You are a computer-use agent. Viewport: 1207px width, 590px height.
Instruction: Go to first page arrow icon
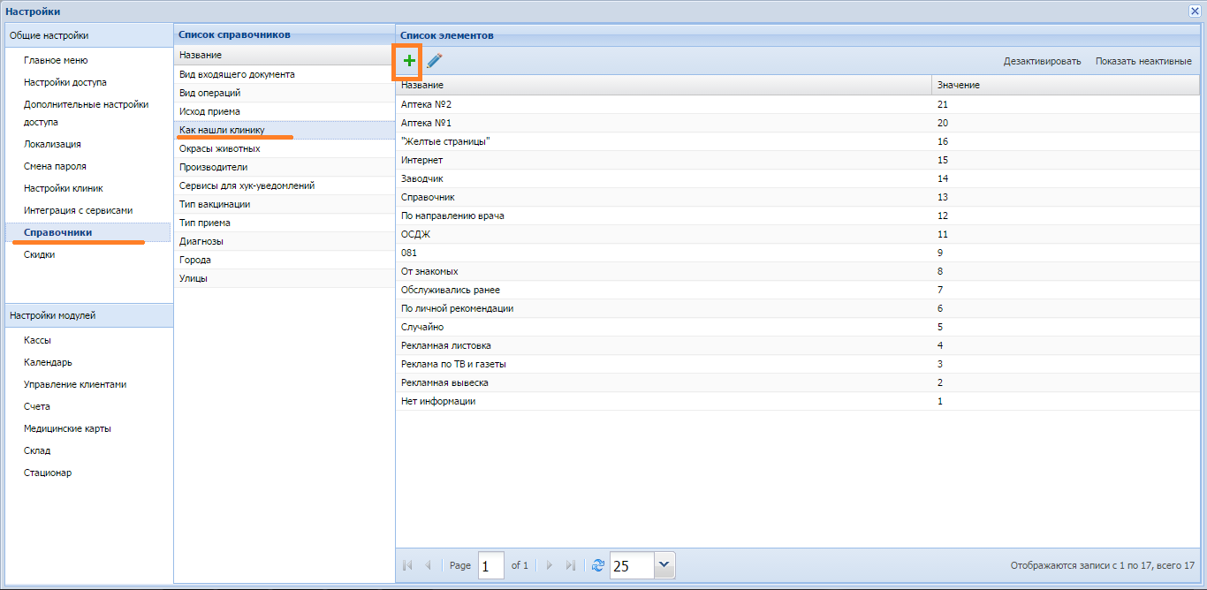407,565
